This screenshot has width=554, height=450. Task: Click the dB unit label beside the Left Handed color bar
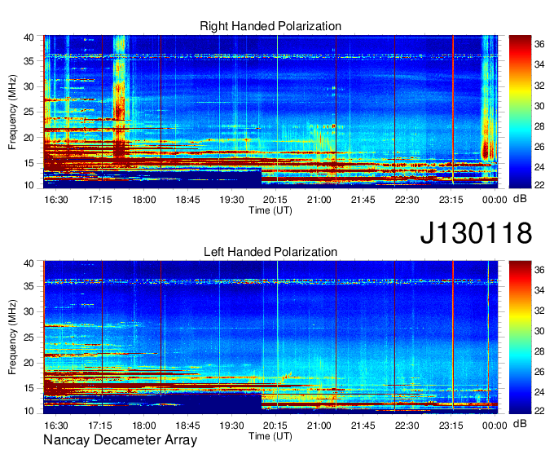point(520,424)
